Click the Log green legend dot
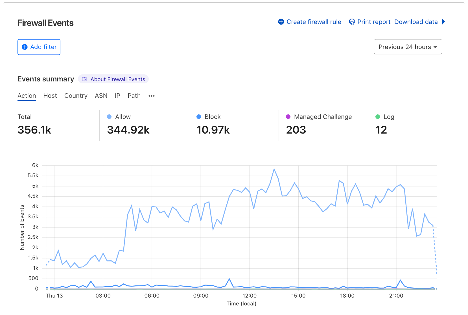468x315 pixels. tap(378, 117)
